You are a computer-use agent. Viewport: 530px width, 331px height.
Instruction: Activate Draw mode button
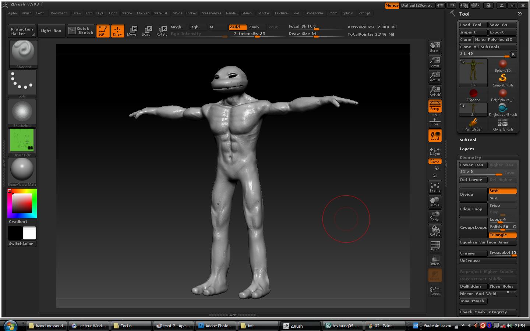(117, 31)
